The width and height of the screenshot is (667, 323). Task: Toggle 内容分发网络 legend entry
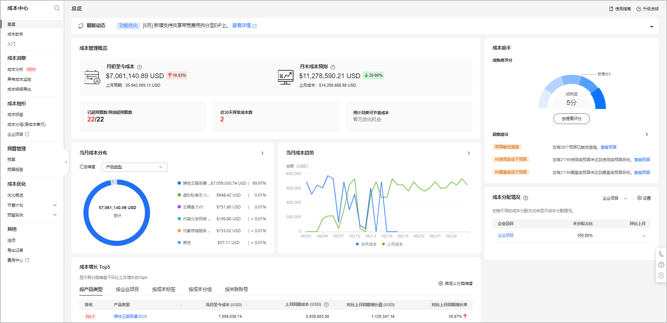194,219
